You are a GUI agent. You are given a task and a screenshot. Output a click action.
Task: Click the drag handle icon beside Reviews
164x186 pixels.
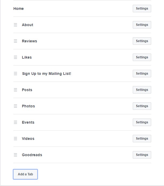point(15,41)
